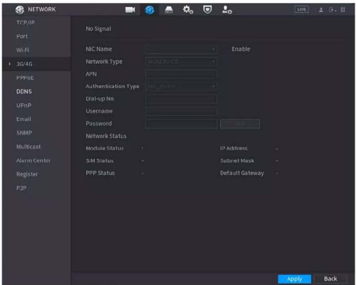Open the Network Type dropdown
The width and height of the screenshot is (356, 285).
pyautogui.click(x=181, y=62)
